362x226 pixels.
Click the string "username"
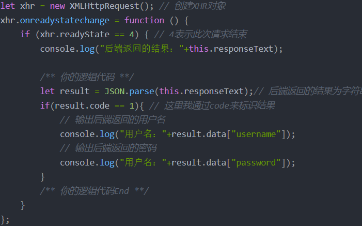(256, 134)
